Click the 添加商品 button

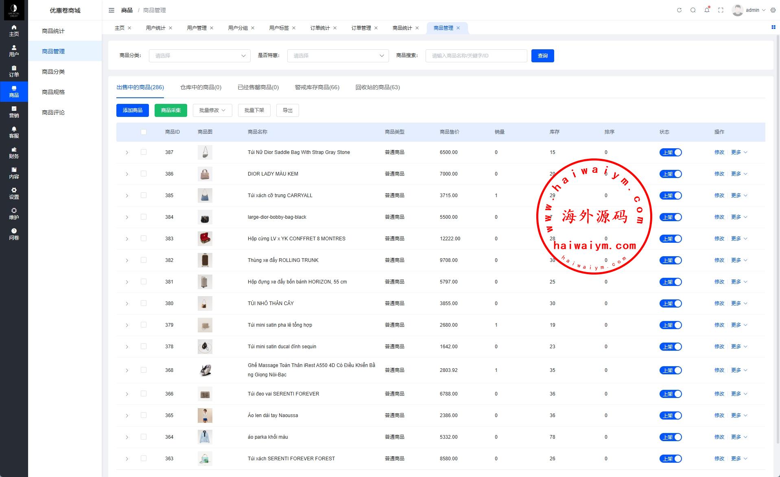tap(132, 110)
